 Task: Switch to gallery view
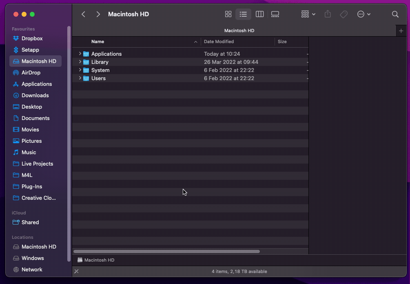click(275, 14)
